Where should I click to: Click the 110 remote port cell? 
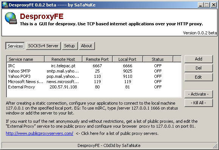(x=97, y=76)
